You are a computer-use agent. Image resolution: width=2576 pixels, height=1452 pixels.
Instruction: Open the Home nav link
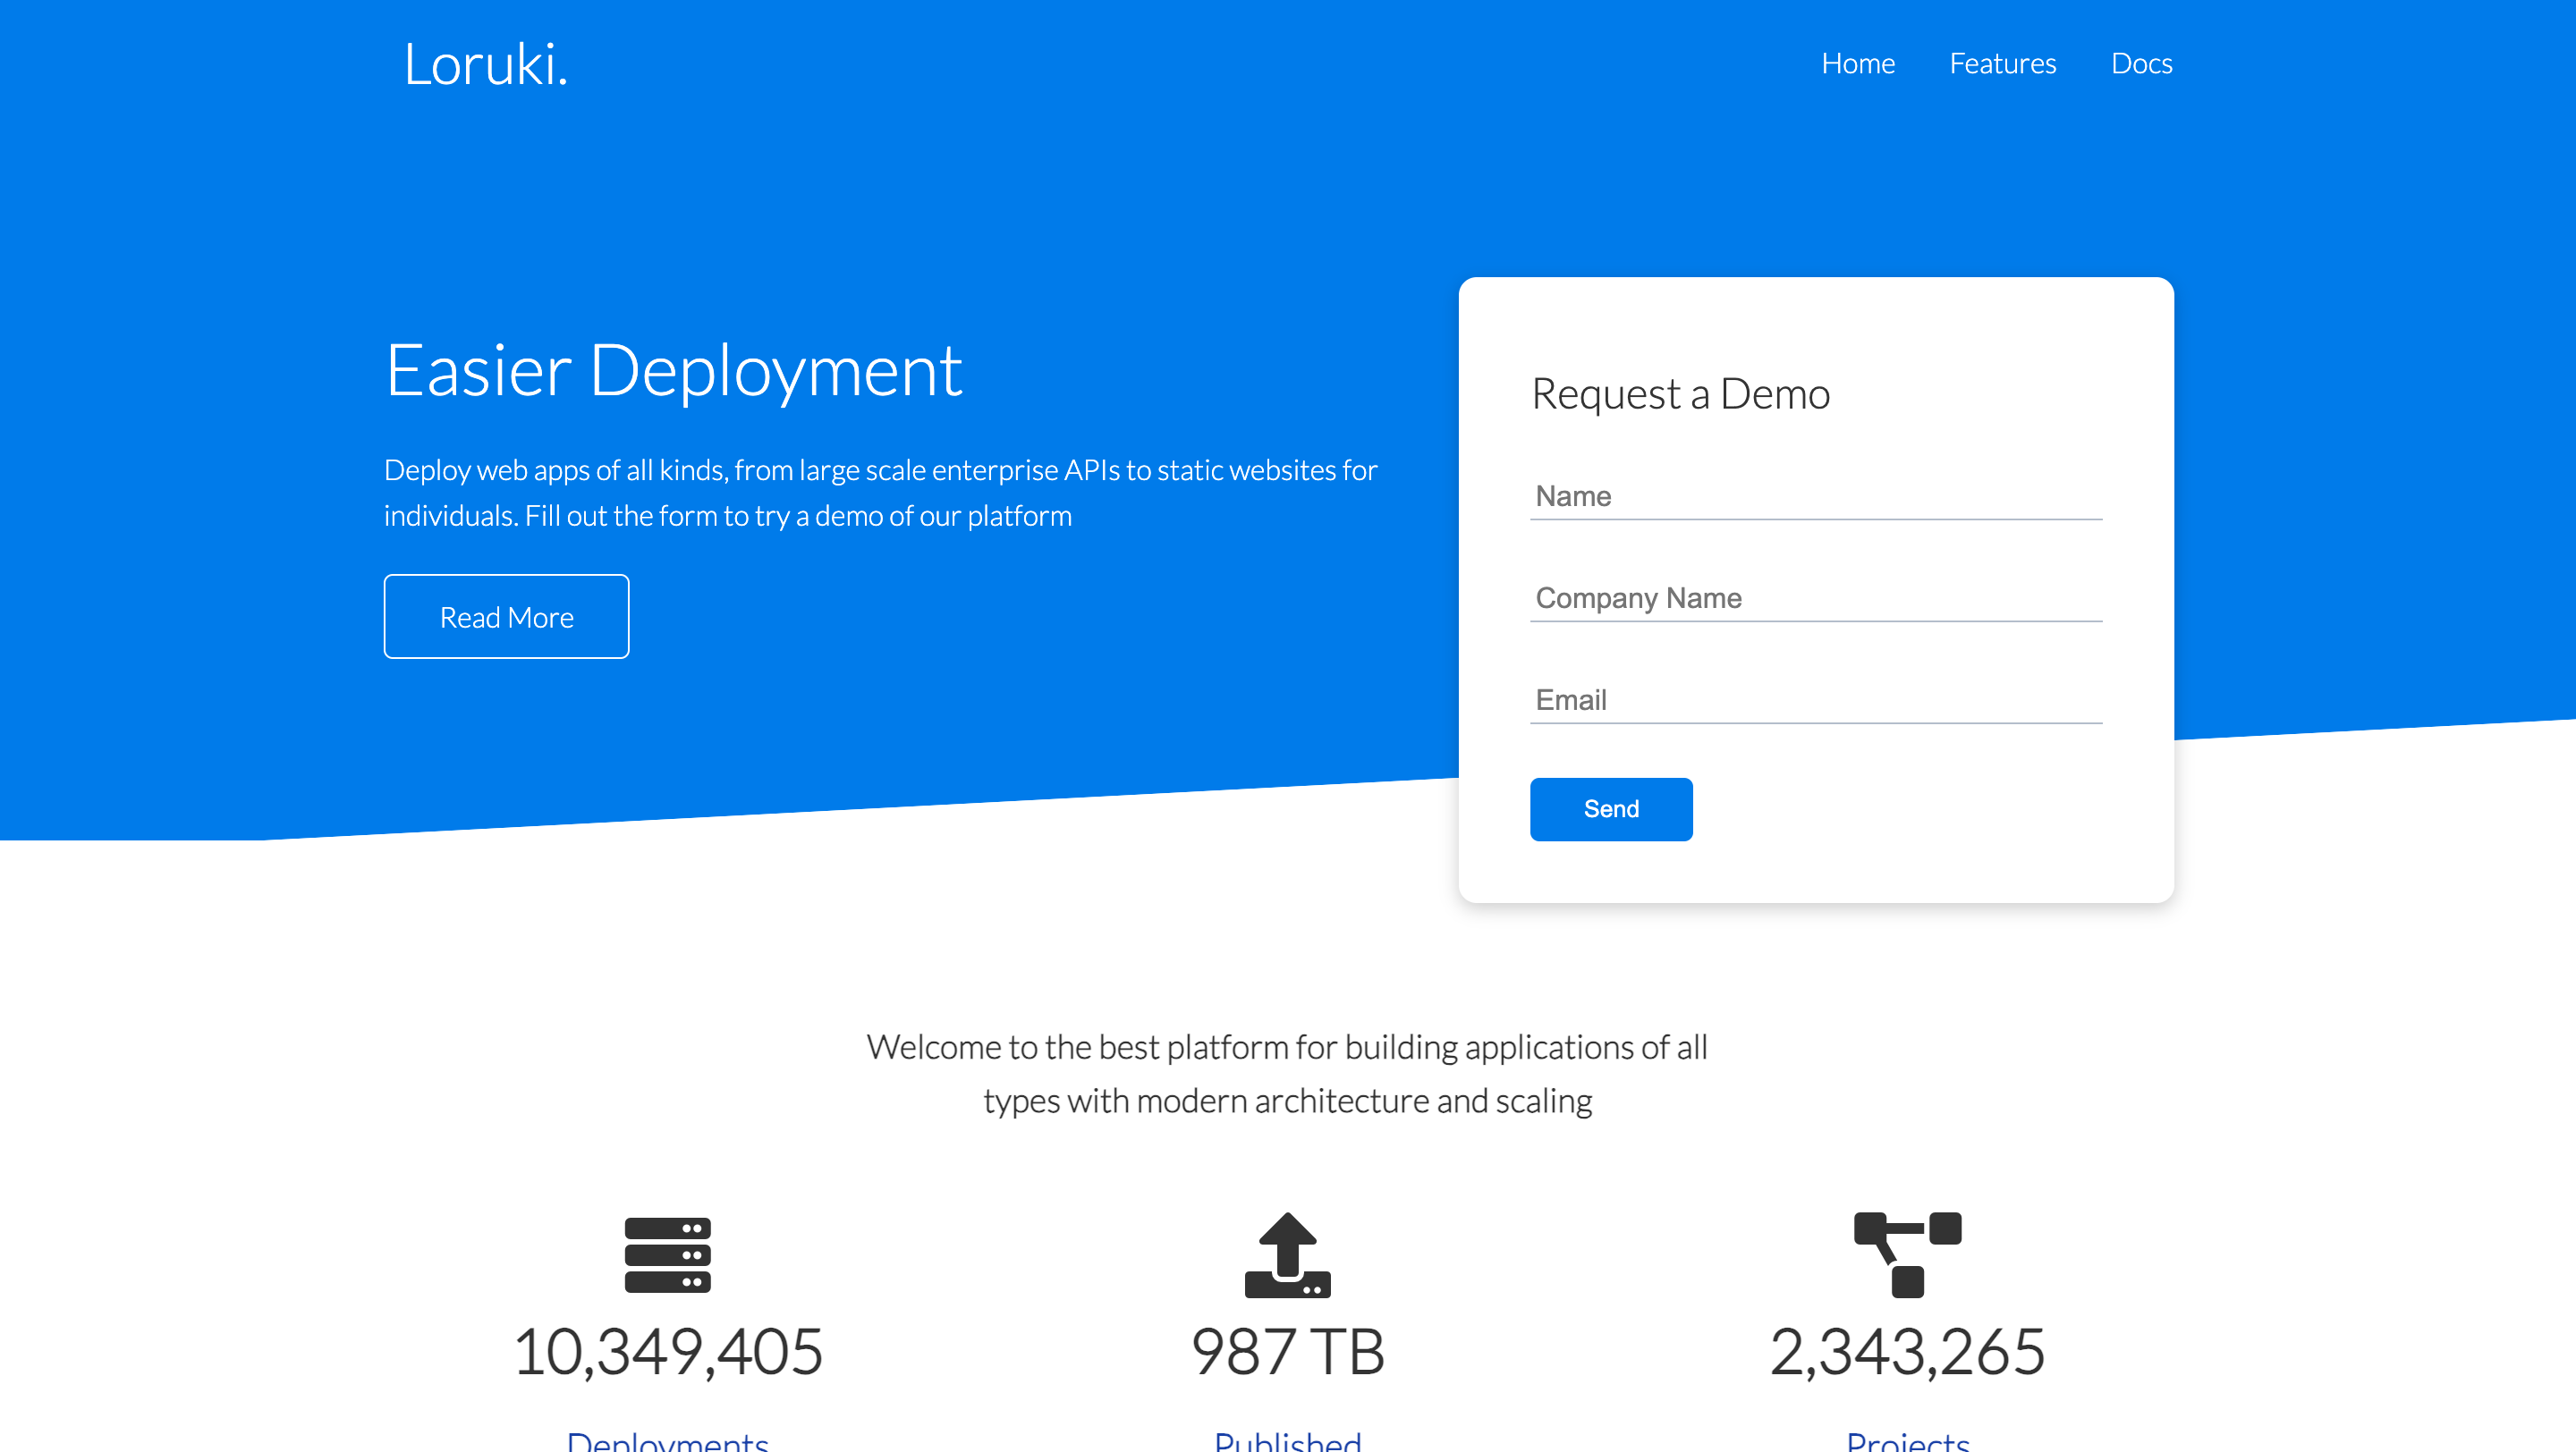pyautogui.click(x=1857, y=64)
